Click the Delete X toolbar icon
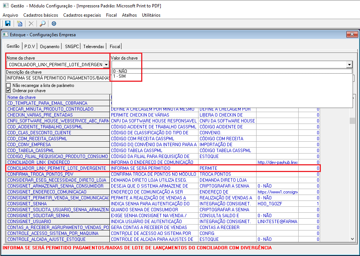Viewport: 360px width, 256px height. 31,24
